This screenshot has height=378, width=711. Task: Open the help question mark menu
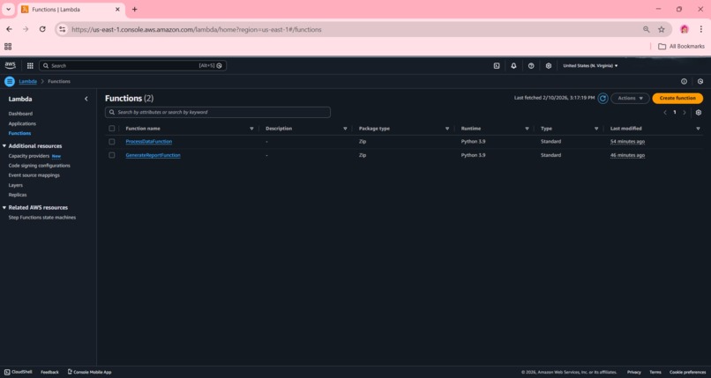531,65
